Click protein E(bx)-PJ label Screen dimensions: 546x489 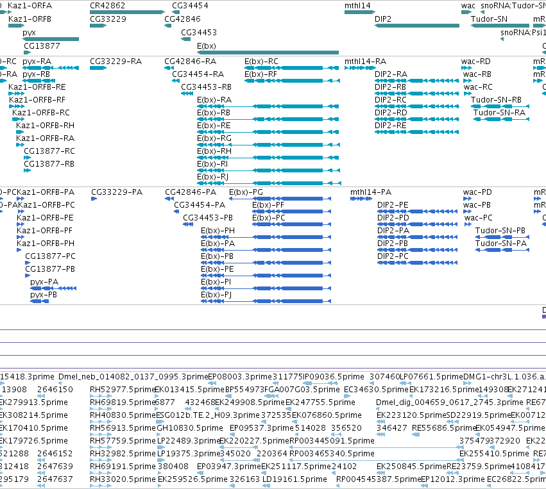(216, 295)
